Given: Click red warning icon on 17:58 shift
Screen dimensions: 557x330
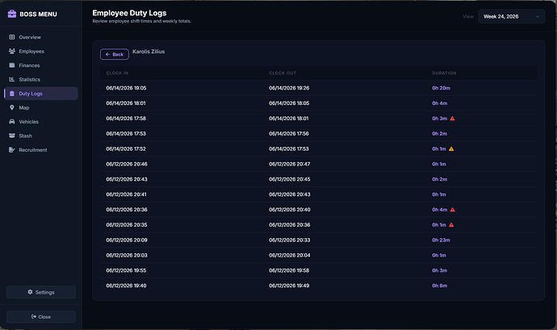Looking at the screenshot, I should click(x=452, y=119).
